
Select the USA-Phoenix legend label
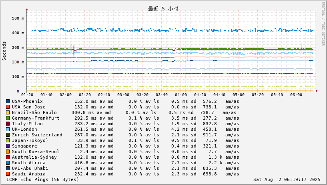point(27,101)
